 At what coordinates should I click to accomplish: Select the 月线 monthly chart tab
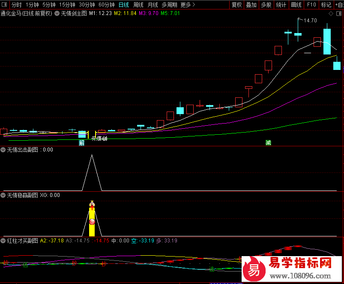tap(153, 5)
